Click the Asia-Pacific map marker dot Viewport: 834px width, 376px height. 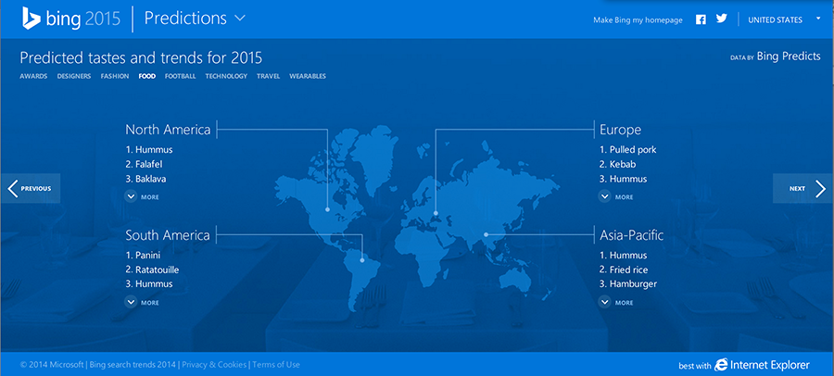[486, 234]
